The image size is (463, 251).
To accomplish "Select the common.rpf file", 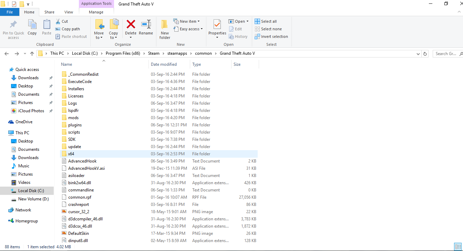I will click(x=159, y=197).
